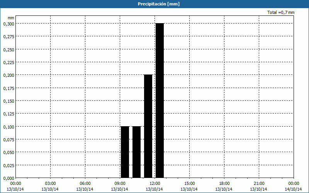This screenshot has height=193, width=309.
Task: Click the 00:00 13/10/14 time label
Action: coord(15,186)
